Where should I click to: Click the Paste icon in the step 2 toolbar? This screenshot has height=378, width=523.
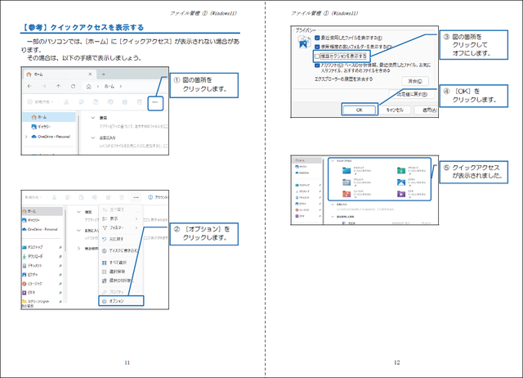coord(81,197)
